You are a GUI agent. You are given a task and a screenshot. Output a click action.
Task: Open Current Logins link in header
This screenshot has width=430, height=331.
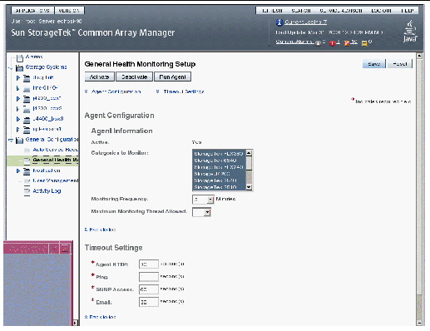305,22
